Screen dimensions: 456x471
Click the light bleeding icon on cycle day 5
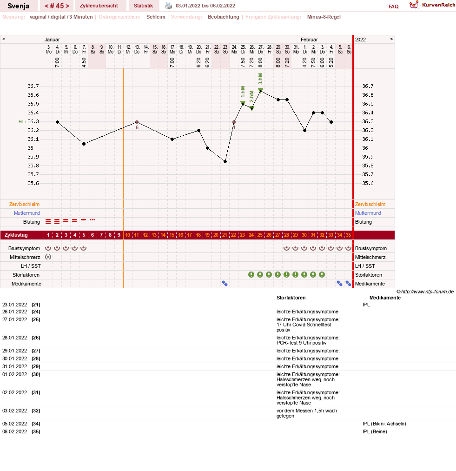click(x=84, y=220)
